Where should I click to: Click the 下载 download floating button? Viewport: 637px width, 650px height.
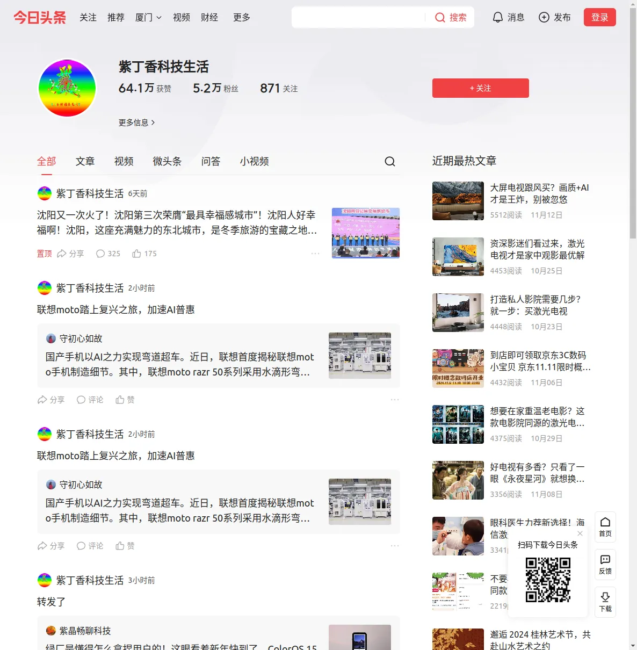(605, 602)
